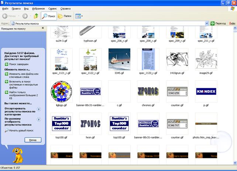Click the Up one level folder icon
This screenshot has width=237, height=171.
(x=36, y=16)
